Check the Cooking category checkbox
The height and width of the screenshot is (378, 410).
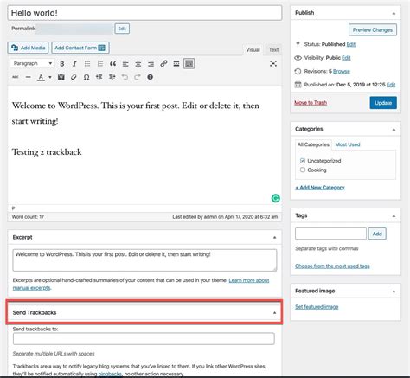point(303,170)
